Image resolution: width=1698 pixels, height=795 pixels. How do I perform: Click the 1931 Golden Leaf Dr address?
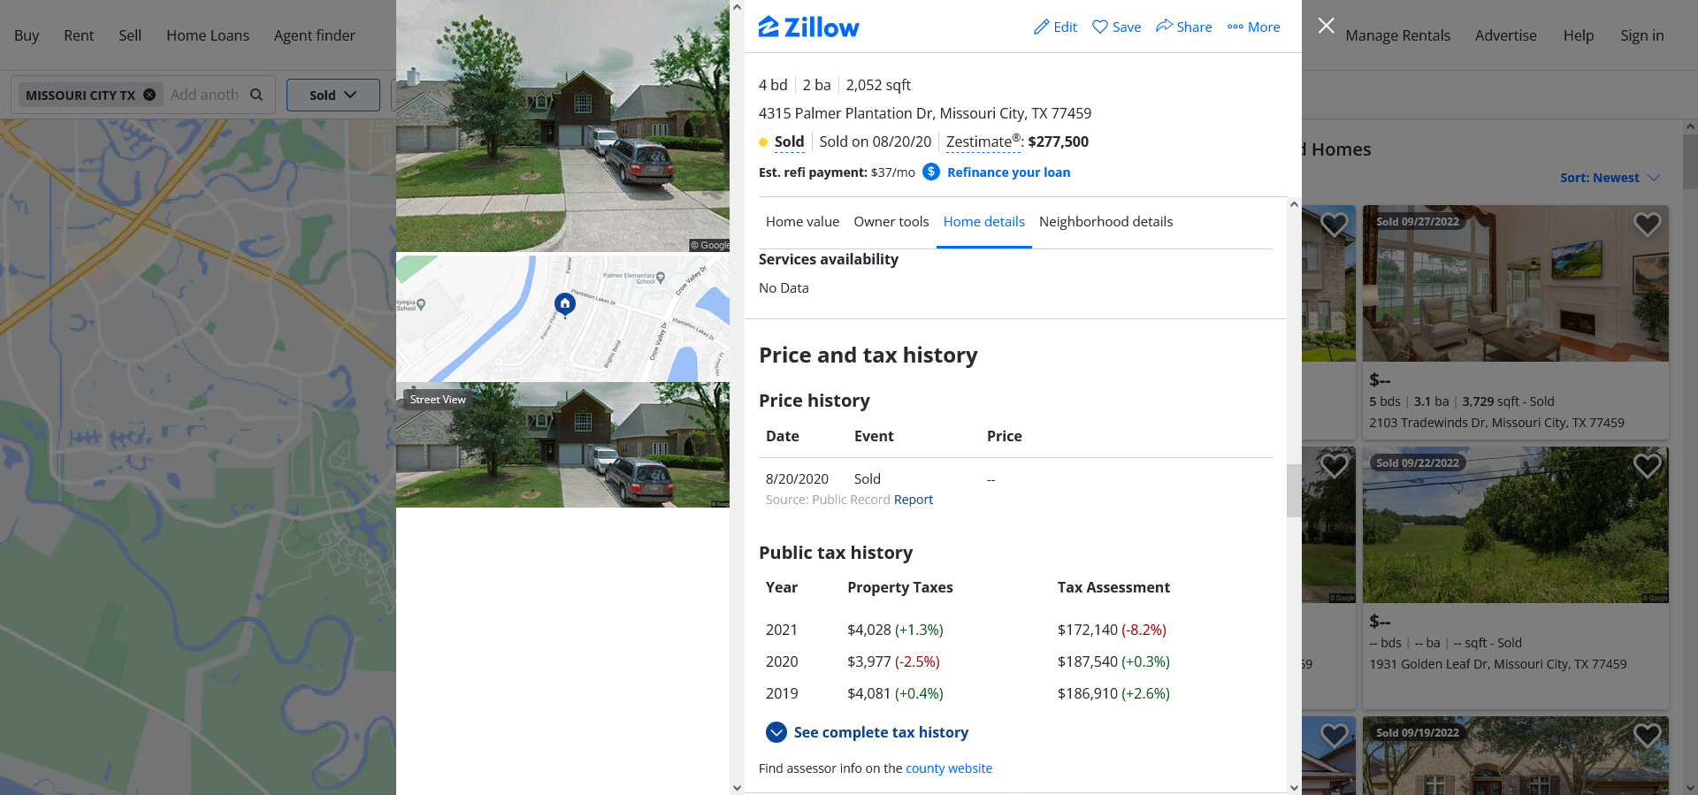(x=1497, y=664)
